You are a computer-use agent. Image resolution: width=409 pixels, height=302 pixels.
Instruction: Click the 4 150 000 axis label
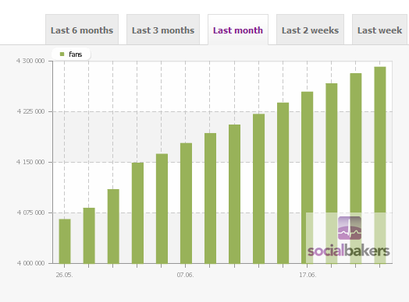point(30,162)
